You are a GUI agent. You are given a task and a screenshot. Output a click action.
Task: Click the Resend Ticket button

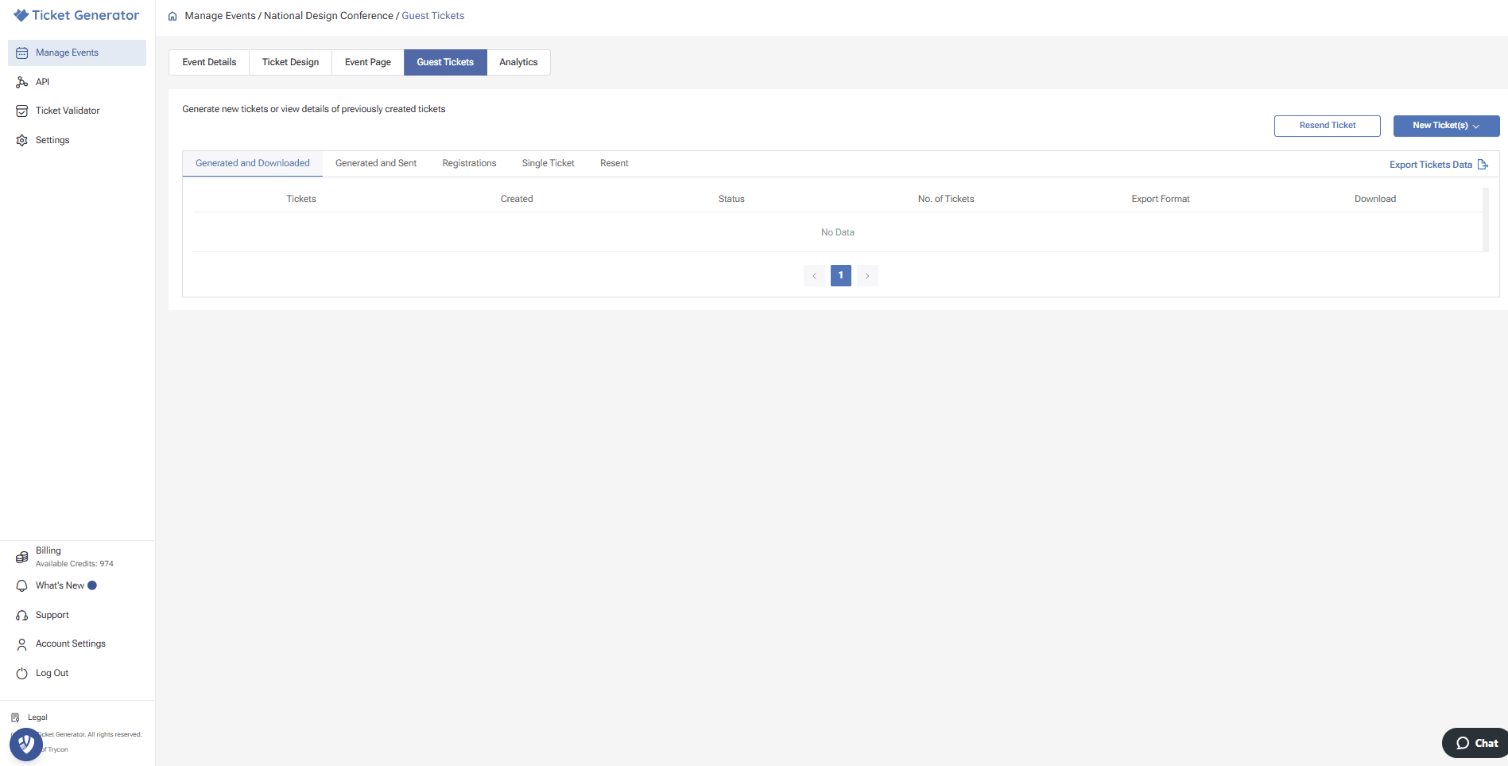[1328, 126]
